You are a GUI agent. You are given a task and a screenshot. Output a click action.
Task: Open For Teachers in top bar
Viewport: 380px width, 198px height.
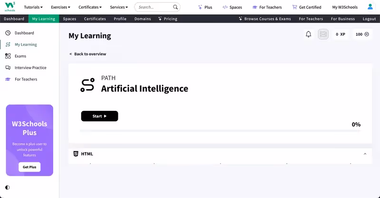(x=267, y=7)
